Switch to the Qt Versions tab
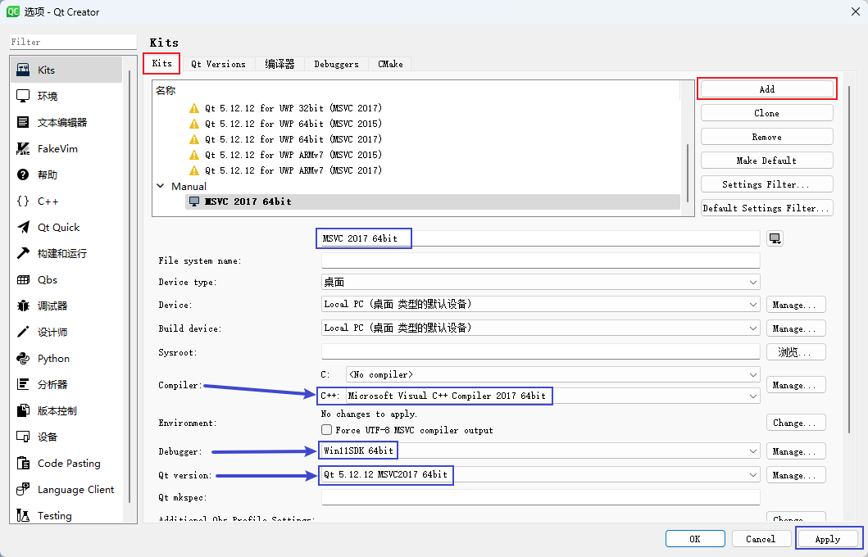This screenshot has width=868, height=557. pos(218,64)
